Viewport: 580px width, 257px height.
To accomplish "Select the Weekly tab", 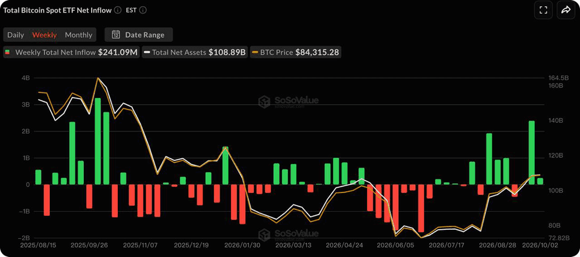I will 44,35.
